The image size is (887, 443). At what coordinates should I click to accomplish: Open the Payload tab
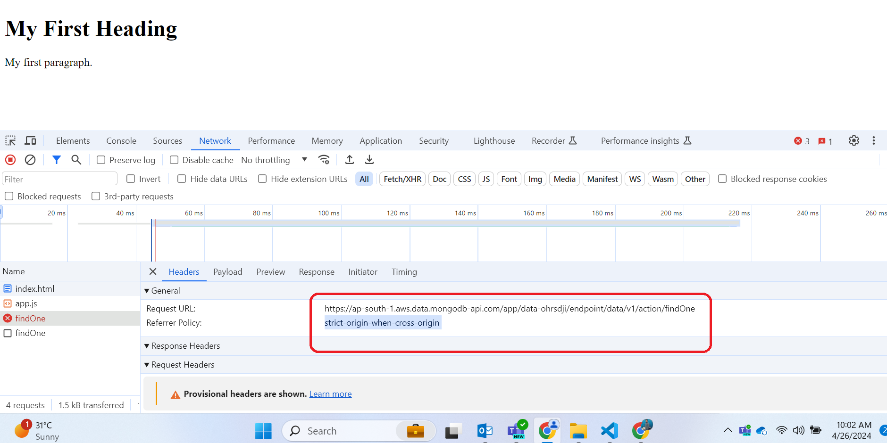point(227,272)
